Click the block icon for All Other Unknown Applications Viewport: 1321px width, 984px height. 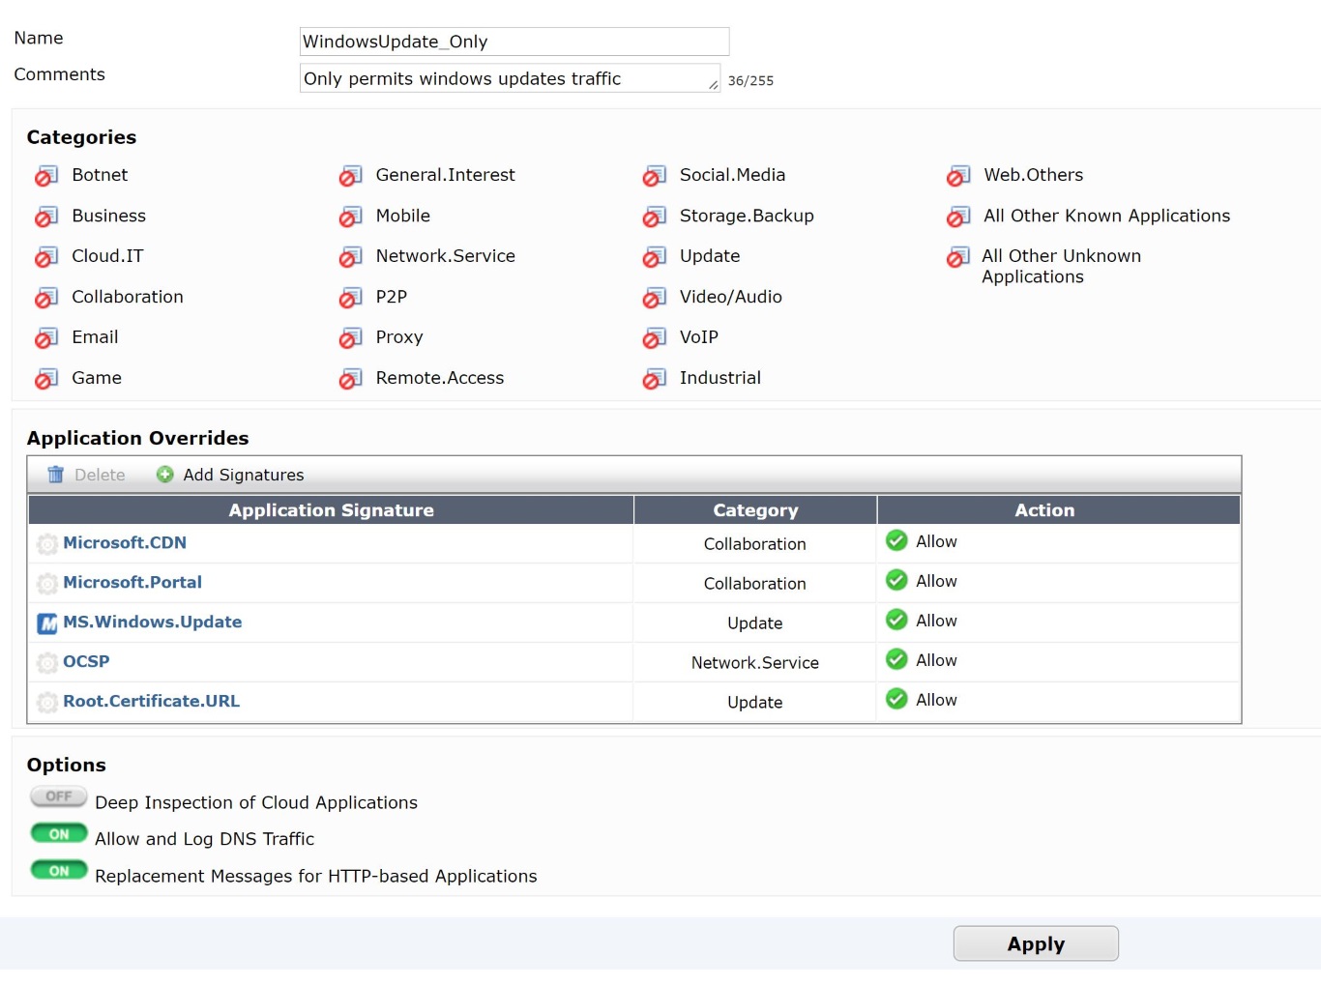point(958,257)
